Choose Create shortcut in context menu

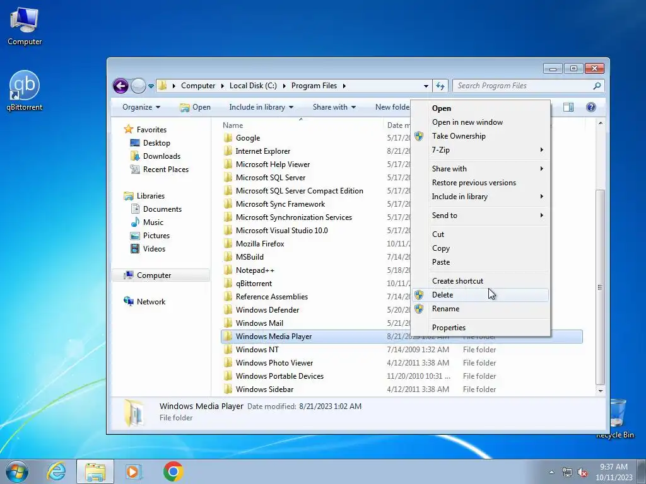coord(480,280)
